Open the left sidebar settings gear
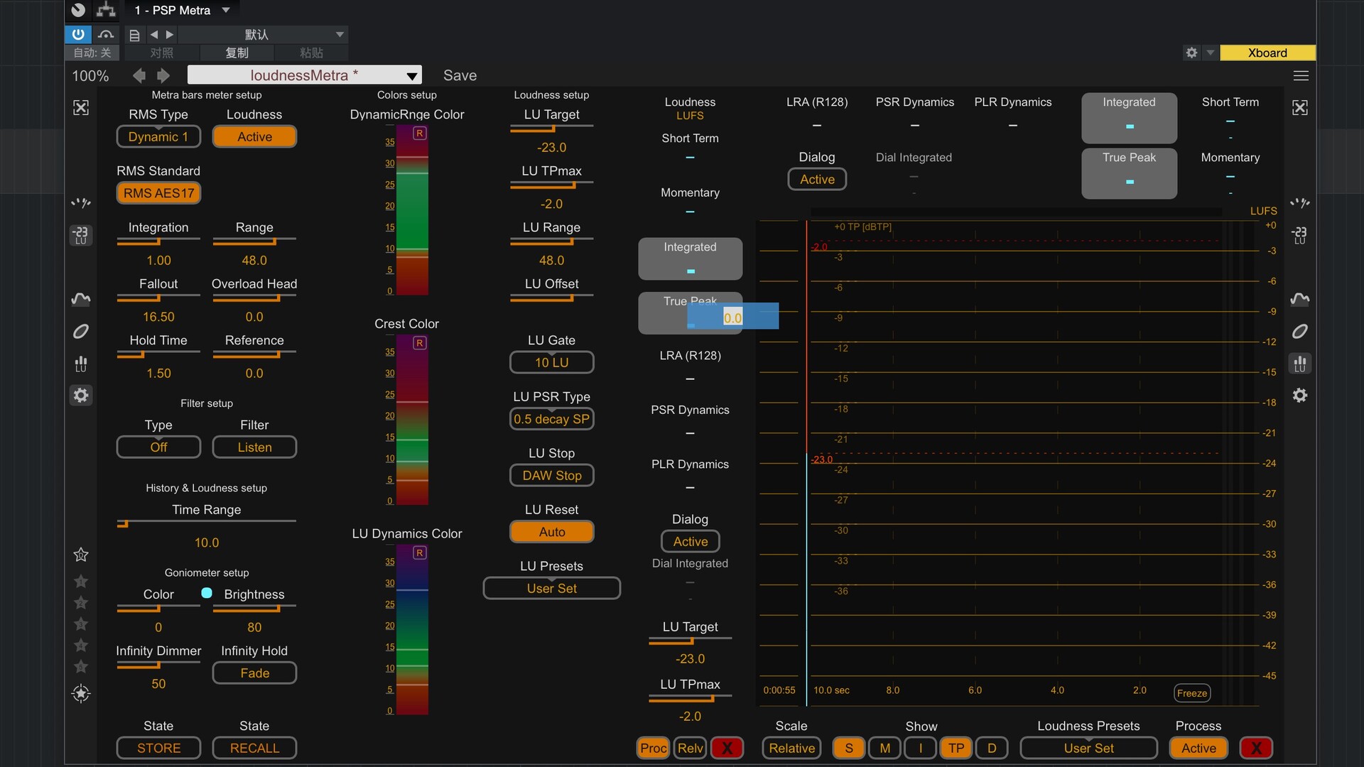1364x767 pixels. [81, 396]
